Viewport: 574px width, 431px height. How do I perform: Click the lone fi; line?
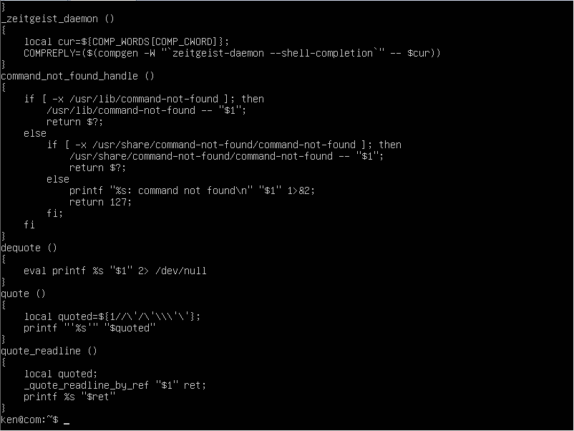pyautogui.click(x=54, y=213)
